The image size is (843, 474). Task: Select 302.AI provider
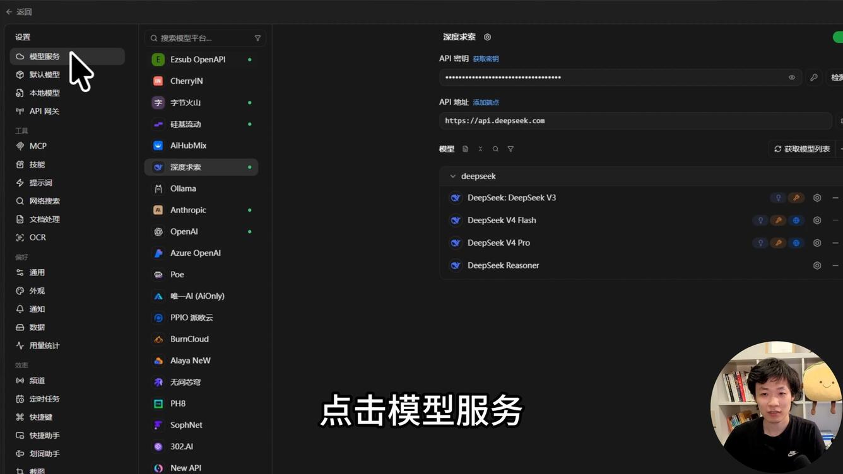[x=201, y=446]
